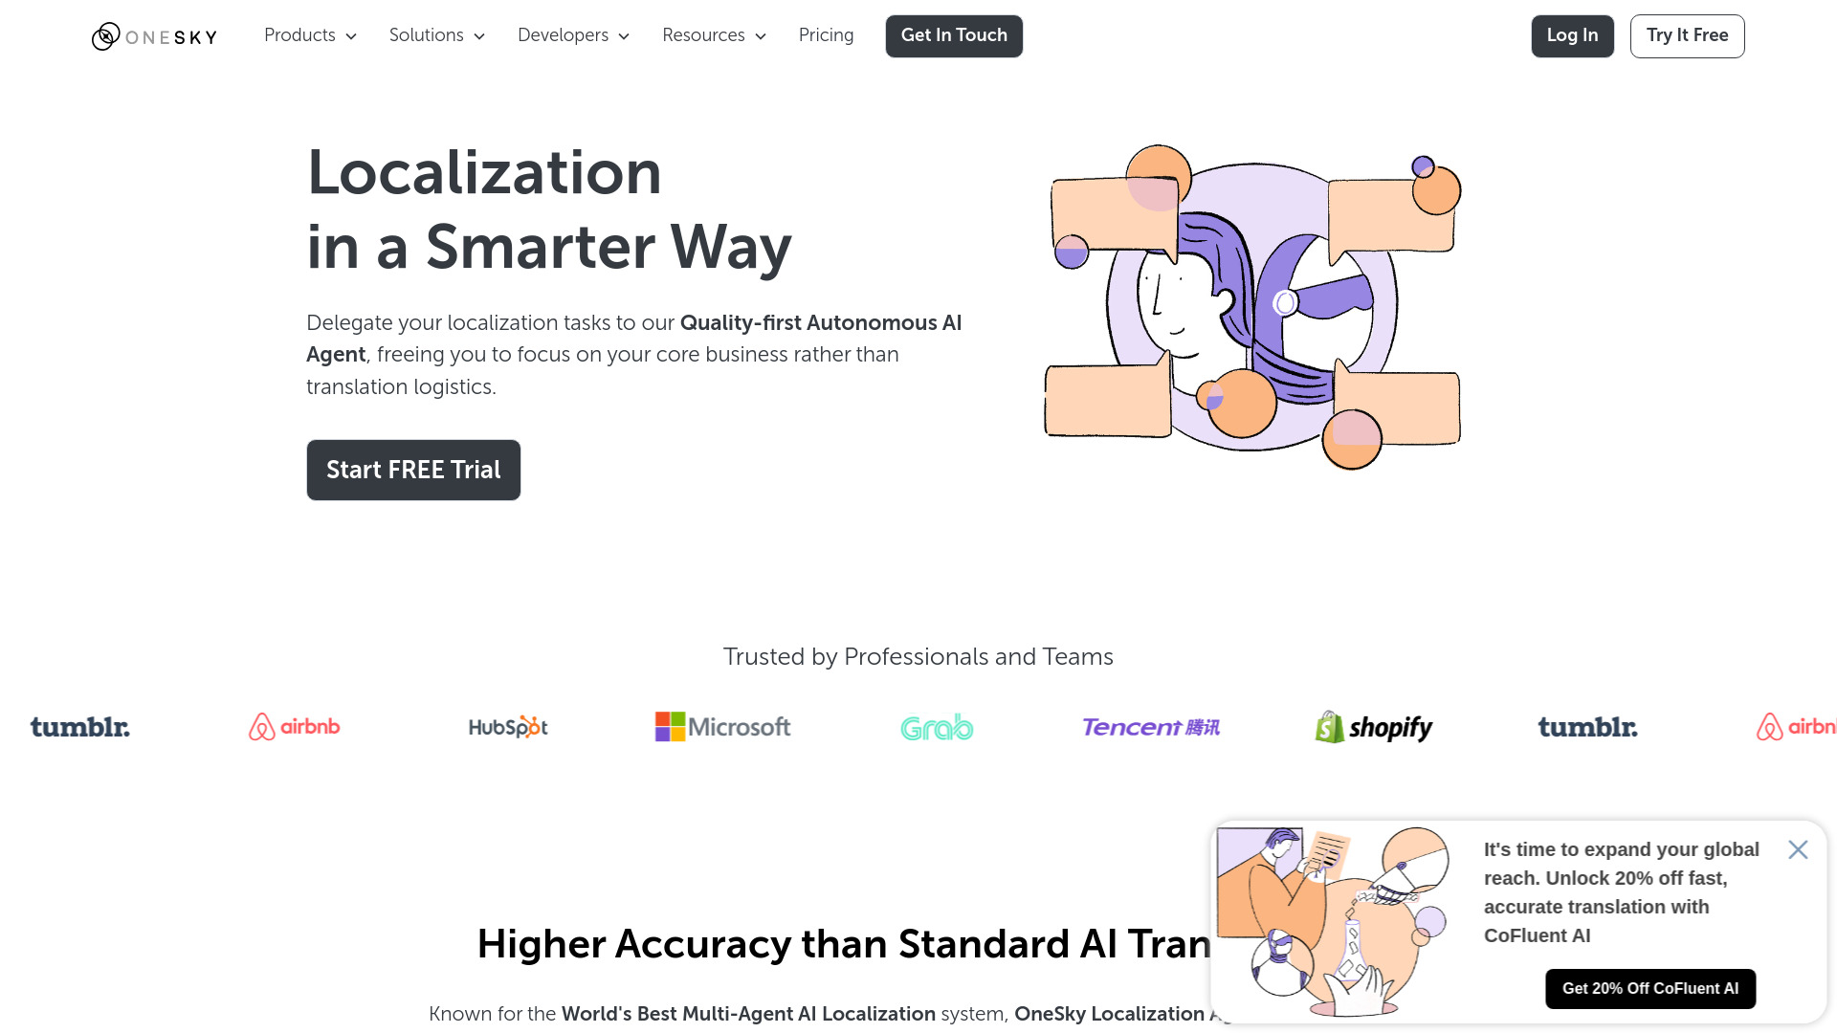Click the HubSpot logo in trusted brands

pyautogui.click(x=506, y=727)
